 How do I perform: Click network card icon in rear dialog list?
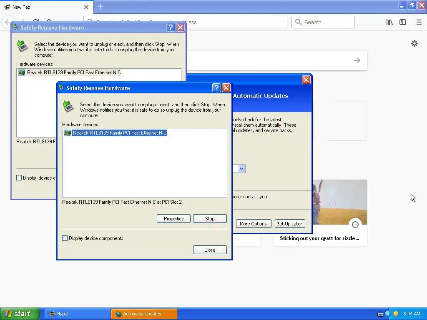[x=22, y=72]
